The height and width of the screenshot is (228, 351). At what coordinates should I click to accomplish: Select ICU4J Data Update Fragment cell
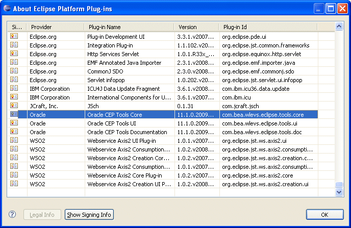point(130,89)
